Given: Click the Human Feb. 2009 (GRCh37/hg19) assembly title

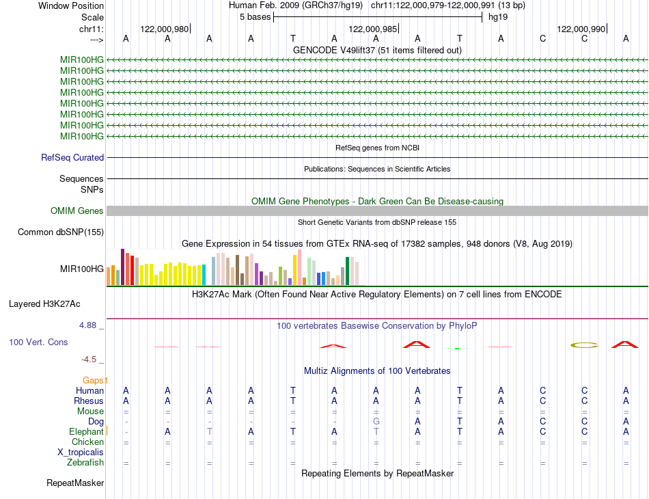Looking at the screenshot, I should pos(296,5).
